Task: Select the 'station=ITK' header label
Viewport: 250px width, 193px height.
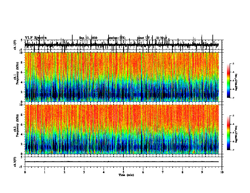Action: point(117,38)
